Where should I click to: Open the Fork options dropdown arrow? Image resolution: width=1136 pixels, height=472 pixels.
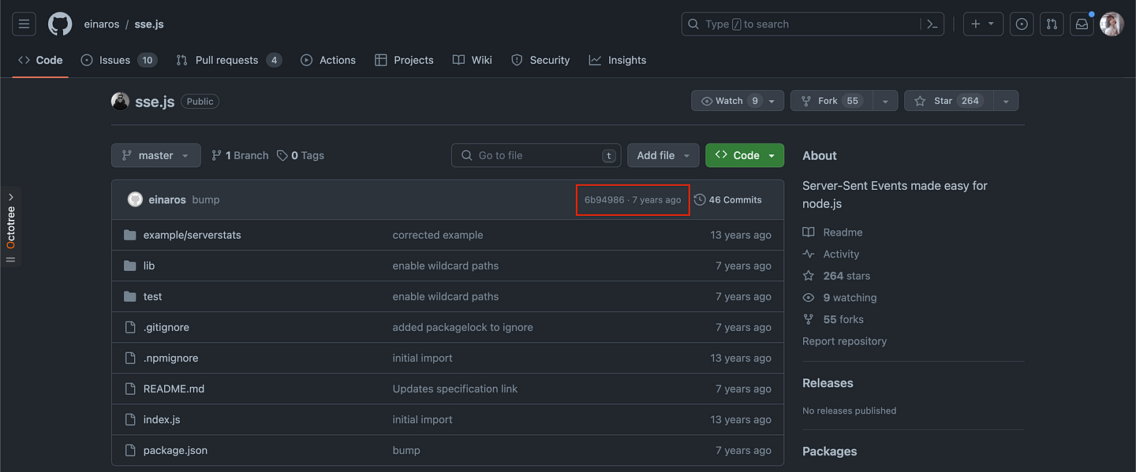(885, 101)
